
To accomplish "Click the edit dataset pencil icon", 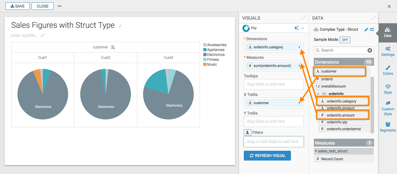I will pyautogui.click(x=366, y=29).
